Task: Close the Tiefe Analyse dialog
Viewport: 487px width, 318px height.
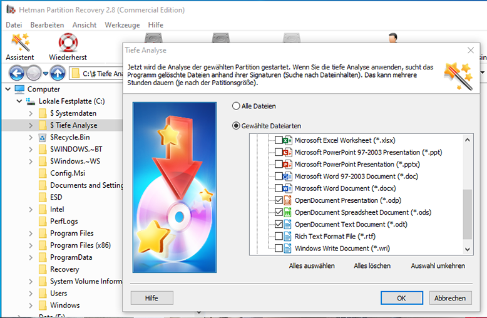Action: point(471,50)
